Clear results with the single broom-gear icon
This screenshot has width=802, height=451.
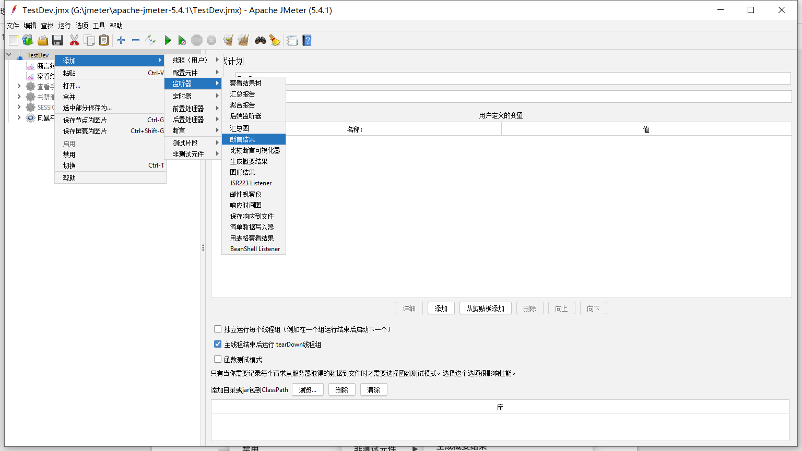228,40
